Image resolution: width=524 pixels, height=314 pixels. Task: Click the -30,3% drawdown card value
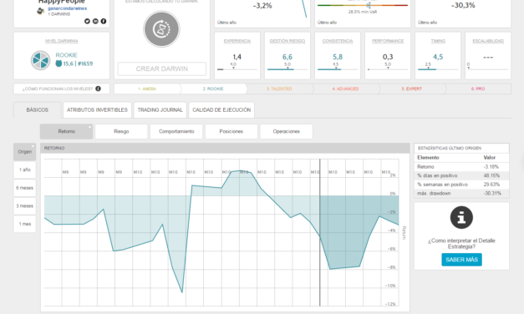point(463,5)
